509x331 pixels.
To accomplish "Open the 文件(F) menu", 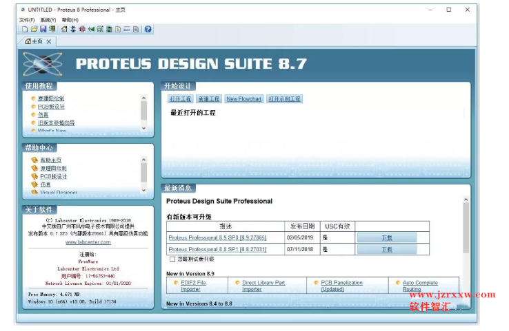I will point(27,20).
